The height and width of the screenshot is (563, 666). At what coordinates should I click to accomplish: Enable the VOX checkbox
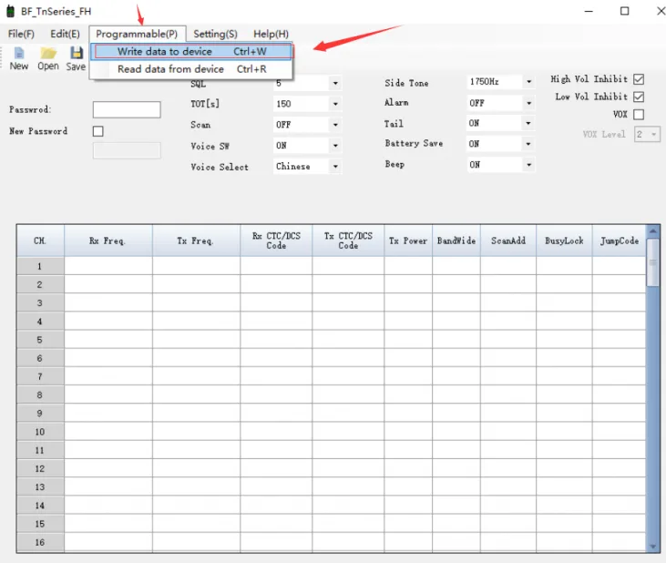[x=639, y=115]
